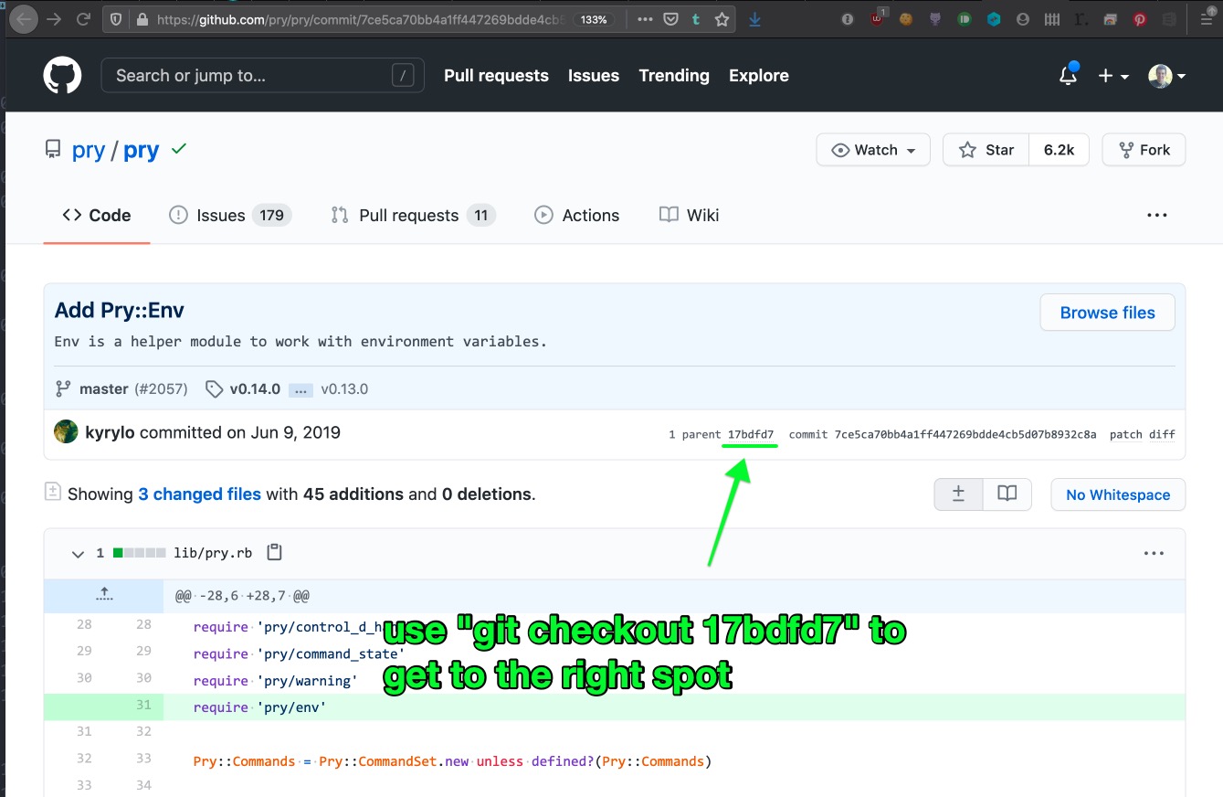Open the master branch link
1223x797 pixels.
(x=104, y=388)
